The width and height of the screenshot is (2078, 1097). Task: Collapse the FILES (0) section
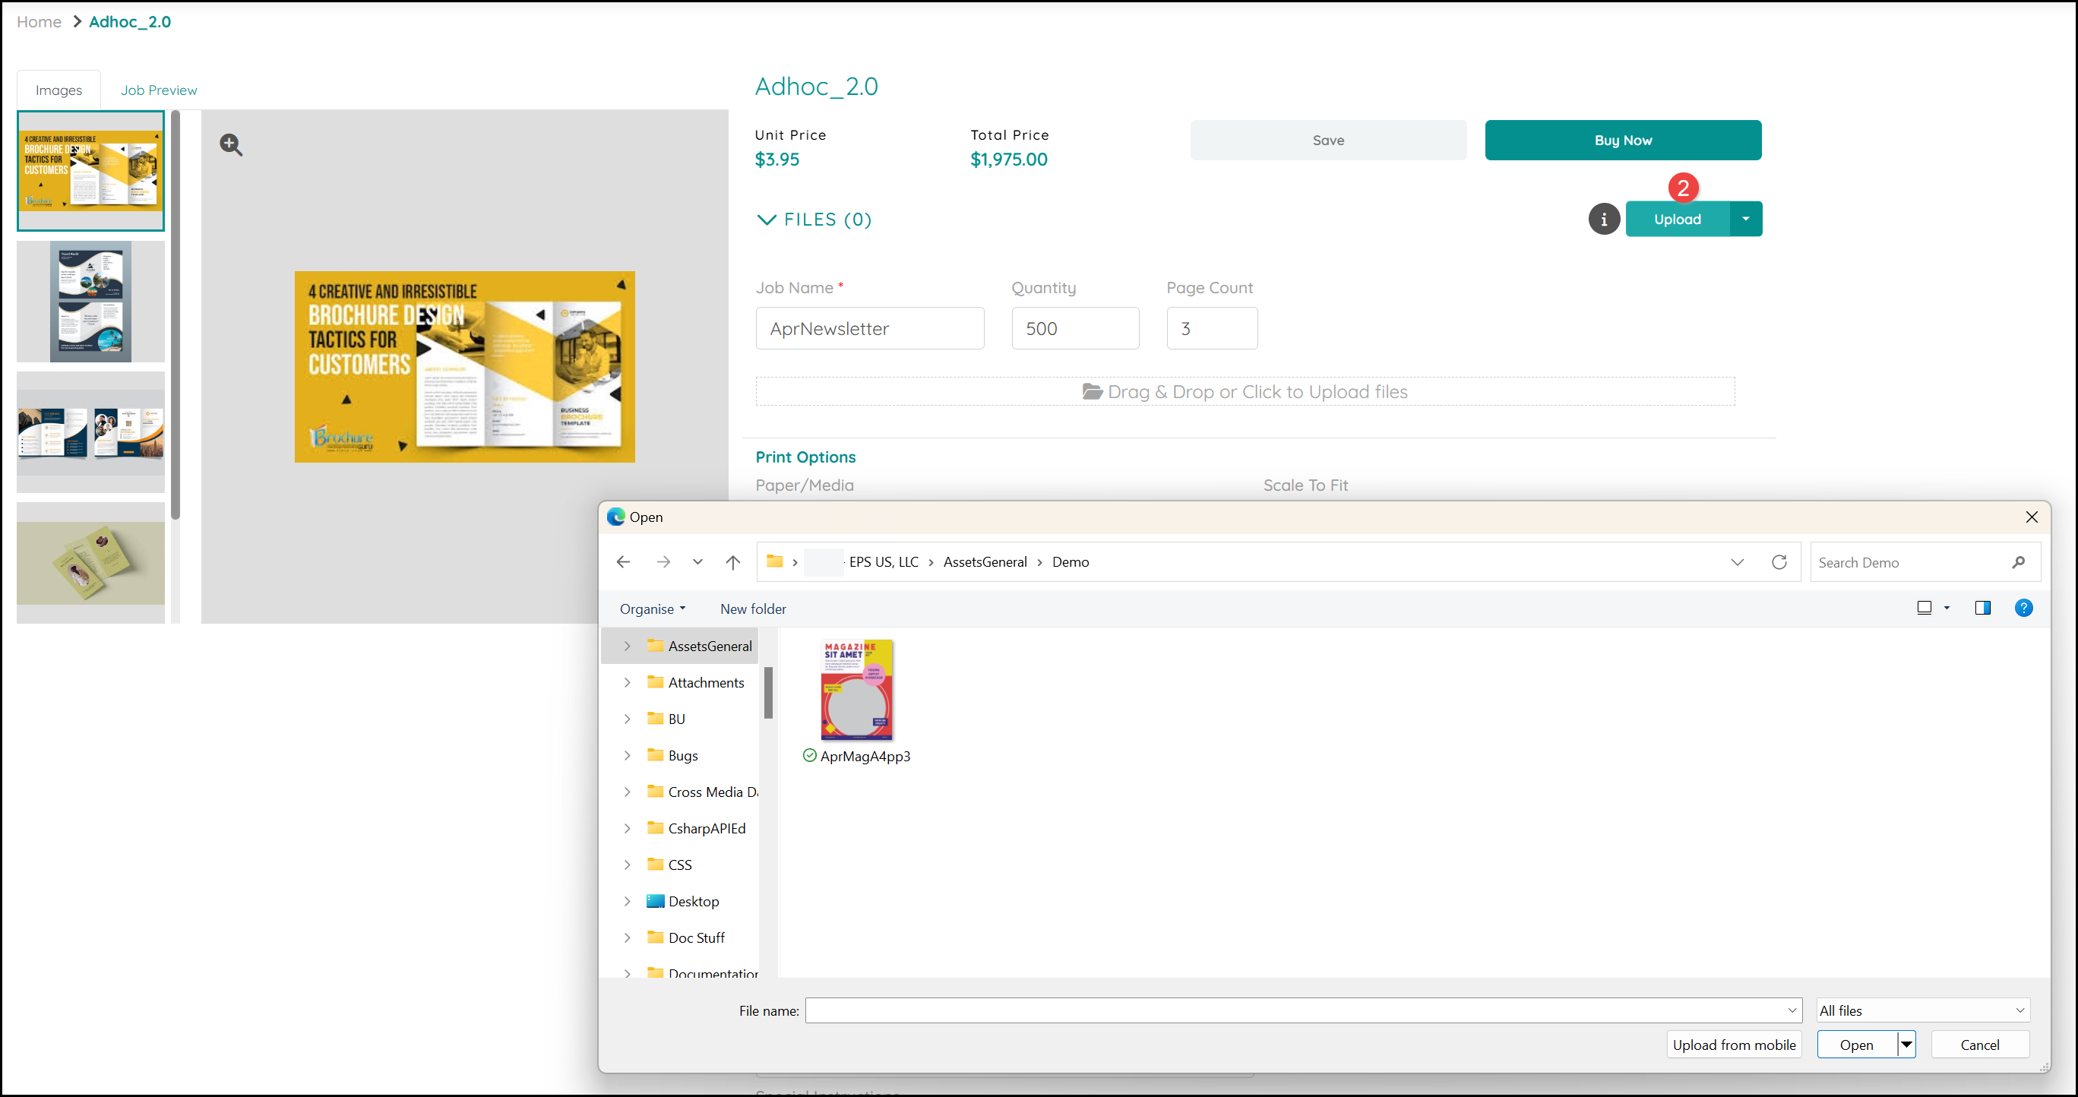[x=767, y=220]
